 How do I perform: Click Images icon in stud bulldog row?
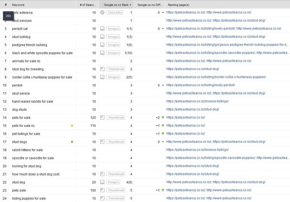coord(102,37)
